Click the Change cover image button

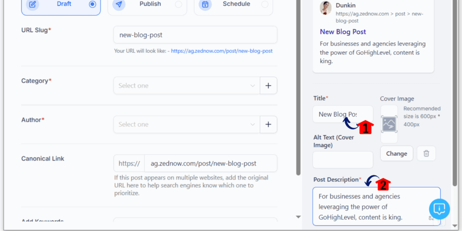(397, 153)
